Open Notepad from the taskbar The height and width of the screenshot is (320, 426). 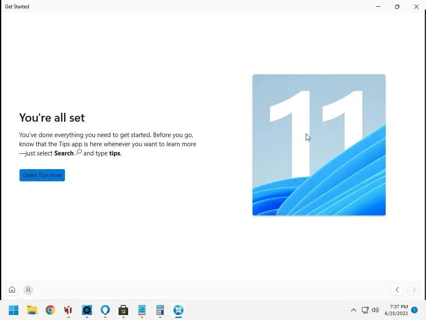click(x=142, y=310)
